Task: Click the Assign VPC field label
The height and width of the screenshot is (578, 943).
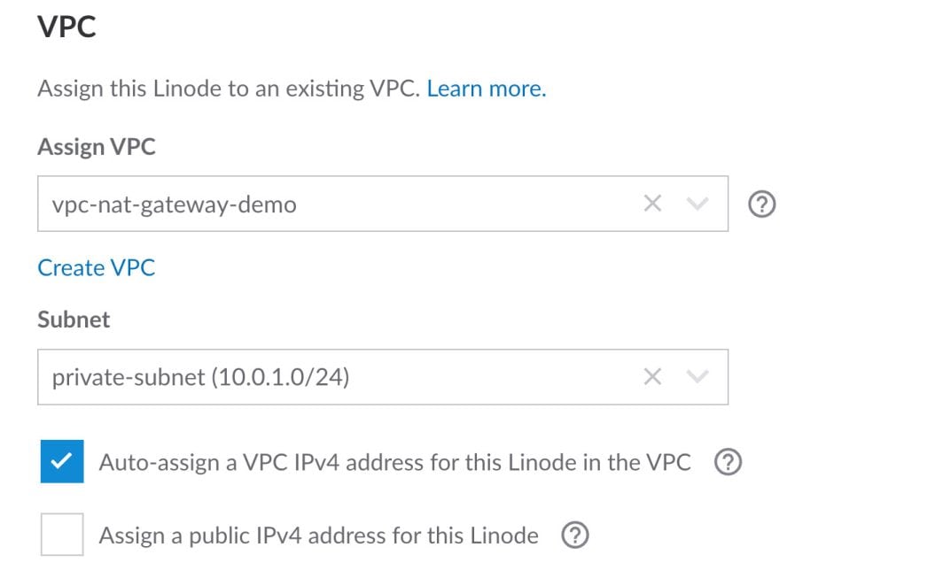Action: (x=96, y=147)
